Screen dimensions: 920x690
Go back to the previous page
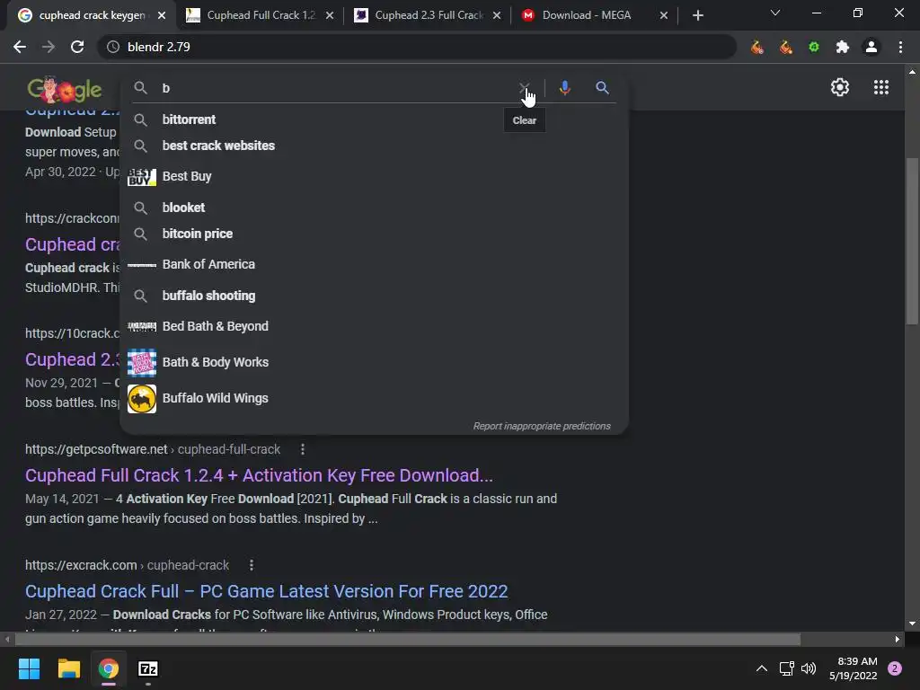pyautogui.click(x=20, y=47)
